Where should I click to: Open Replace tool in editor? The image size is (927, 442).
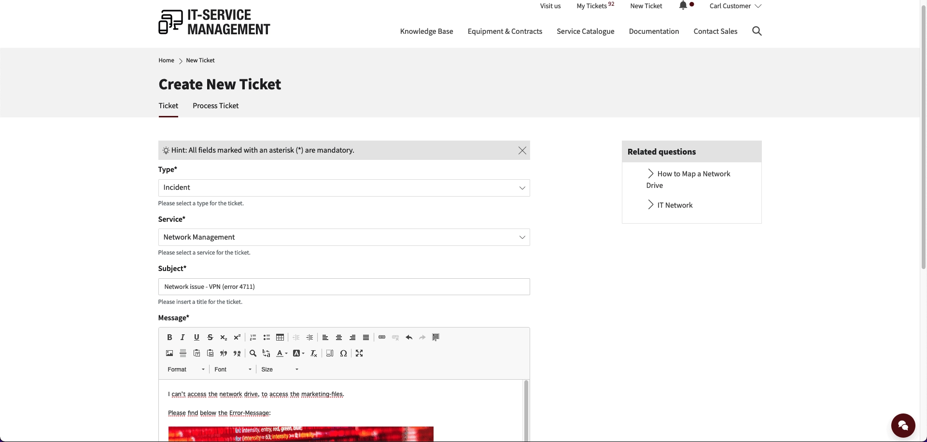[267, 353]
